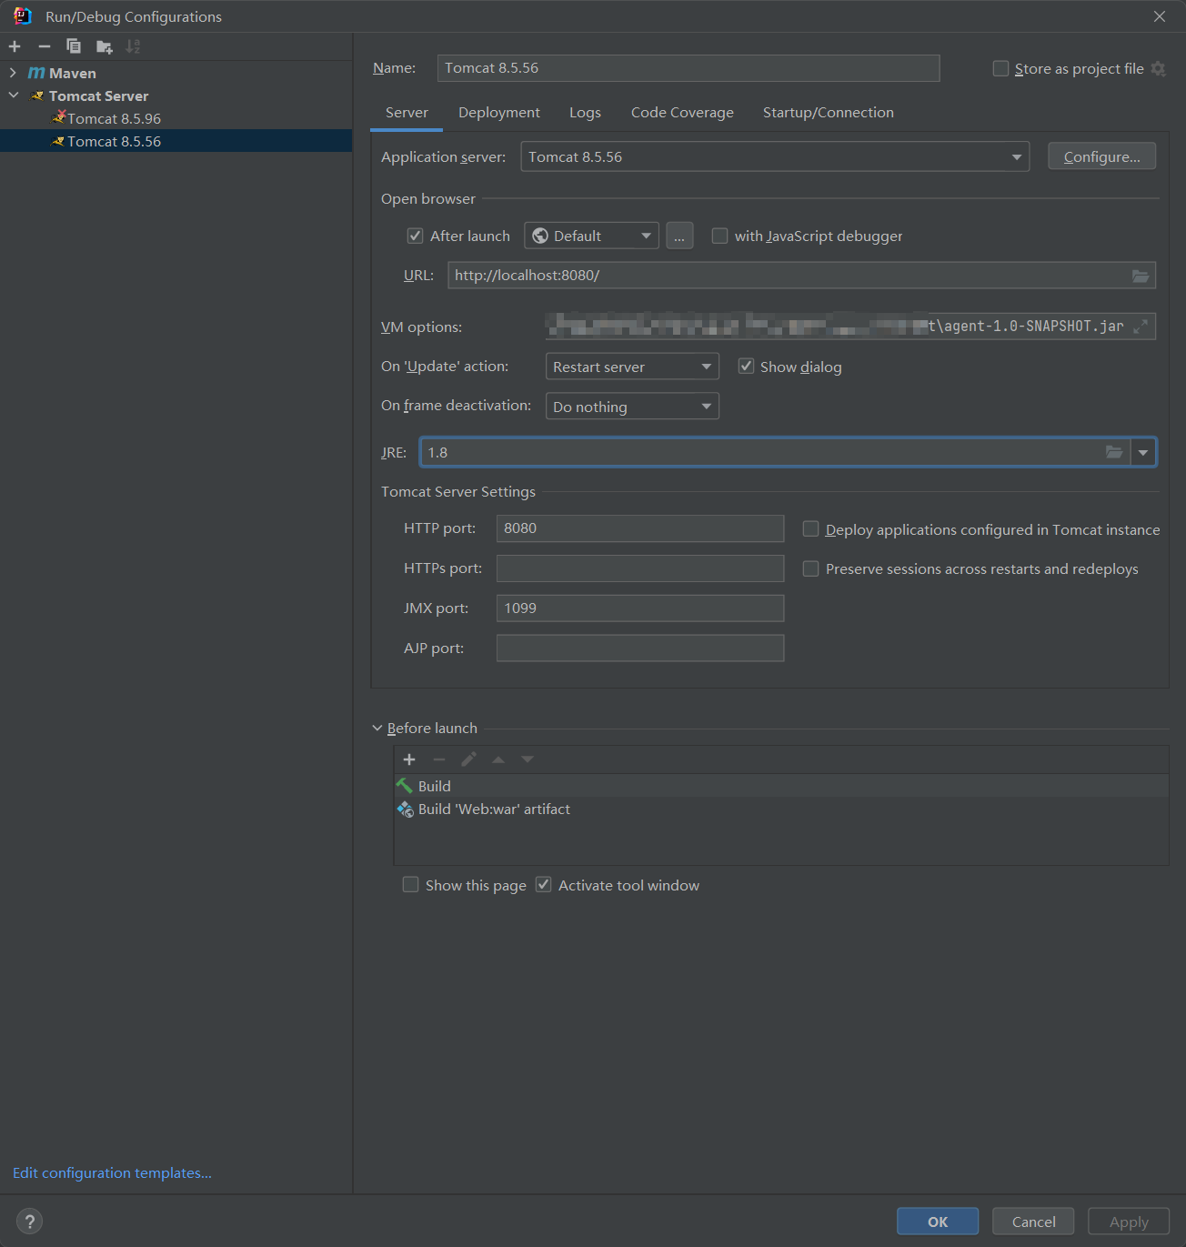
Task: Open Store as project file settings gear
Action: pyautogui.click(x=1158, y=69)
